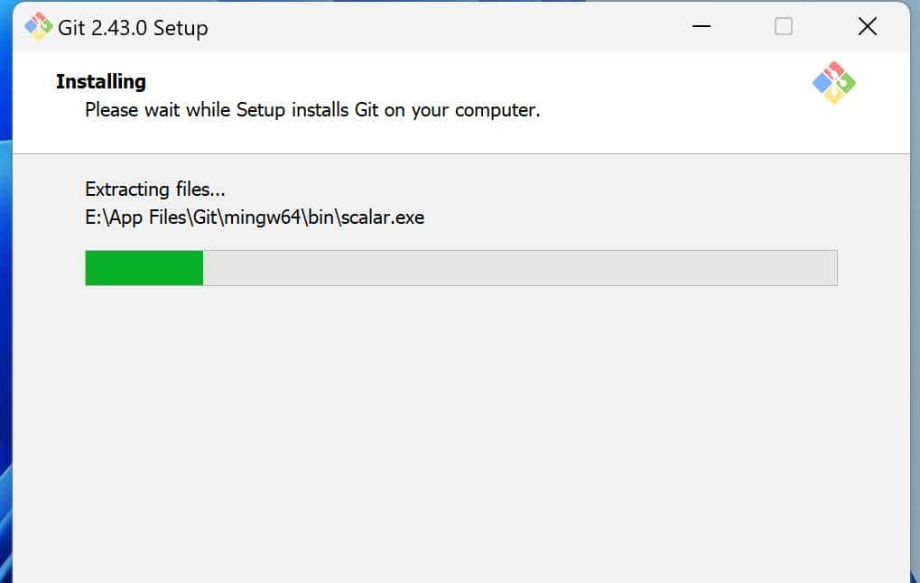Click the orange diamond of the Git logo
Viewport: 920px width, 583px height.
click(x=832, y=95)
